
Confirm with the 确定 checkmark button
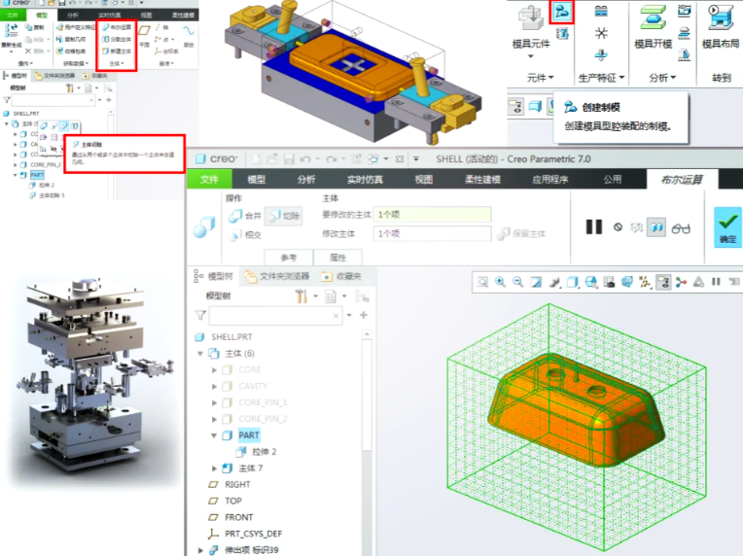pos(727,226)
